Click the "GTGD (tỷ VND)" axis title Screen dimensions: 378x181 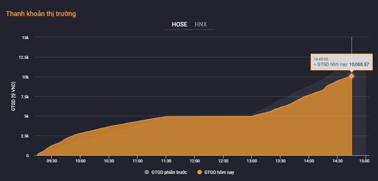pos(14,96)
